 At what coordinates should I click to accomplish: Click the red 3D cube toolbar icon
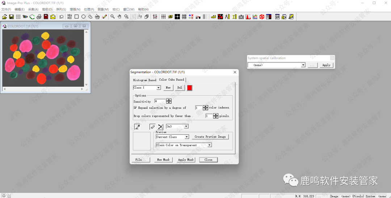[261, 17]
